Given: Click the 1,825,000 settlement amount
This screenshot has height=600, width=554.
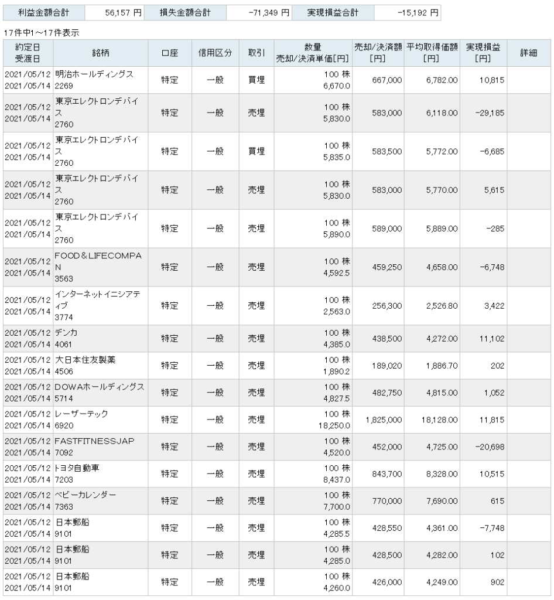Looking at the screenshot, I should pyautogui.click(x=384, y=420).
